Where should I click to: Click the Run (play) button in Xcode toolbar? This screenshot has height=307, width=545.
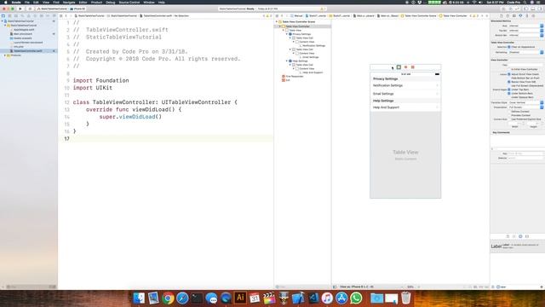20,9
